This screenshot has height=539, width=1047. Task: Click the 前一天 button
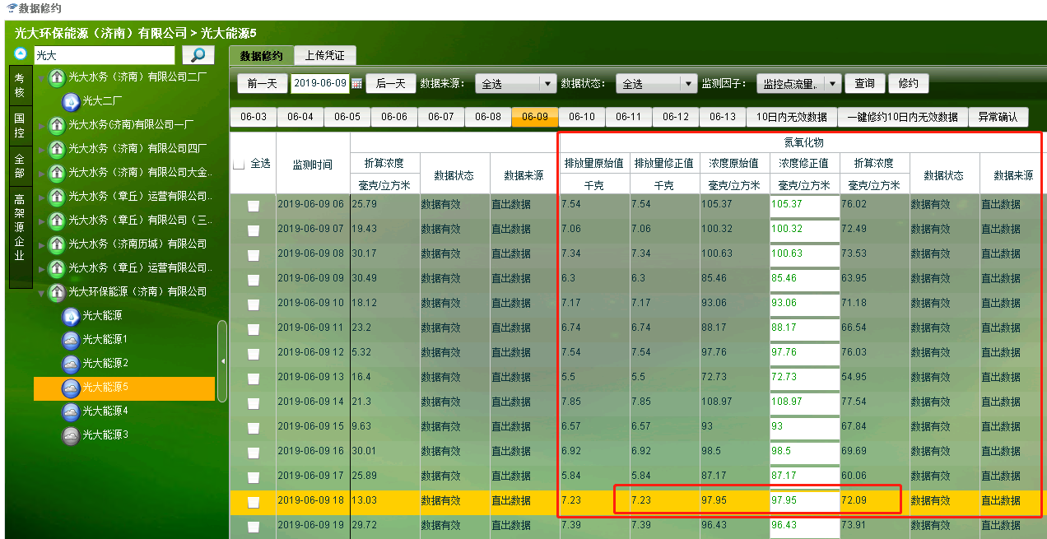(263, 84)
